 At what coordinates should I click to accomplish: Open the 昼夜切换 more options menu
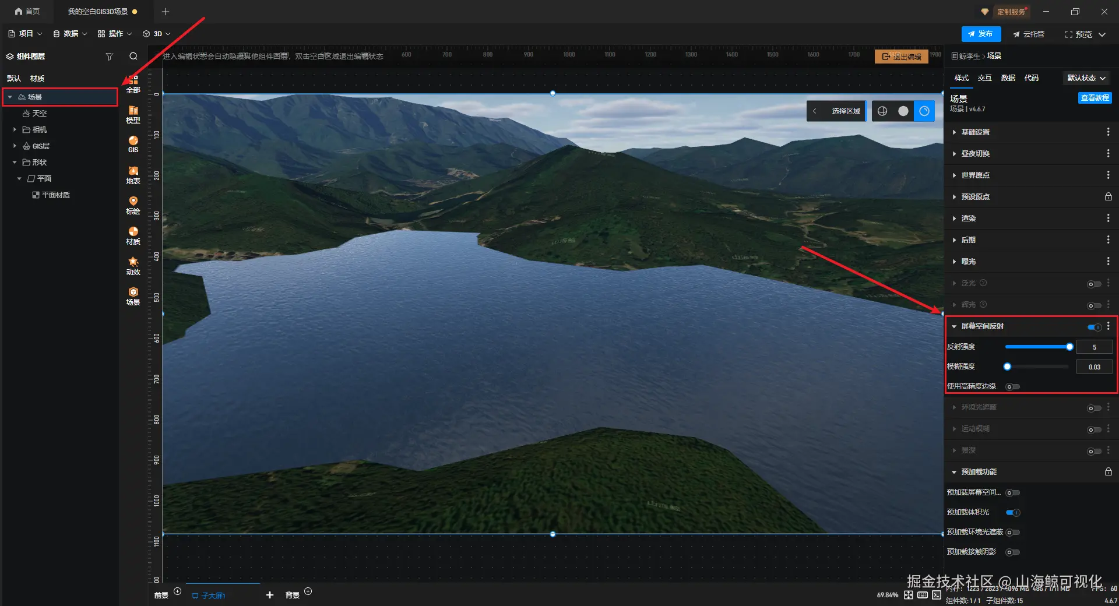point(1108,153)
